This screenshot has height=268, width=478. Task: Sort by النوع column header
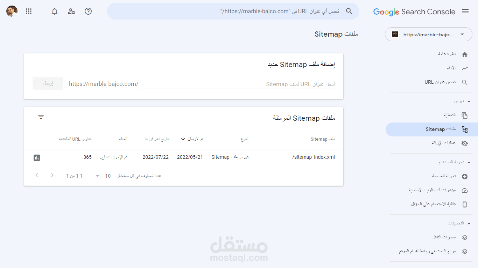(x=245, y=139)
